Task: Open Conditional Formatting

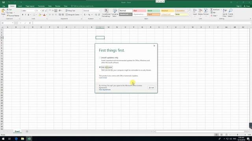Action: [x=106, y=13]
